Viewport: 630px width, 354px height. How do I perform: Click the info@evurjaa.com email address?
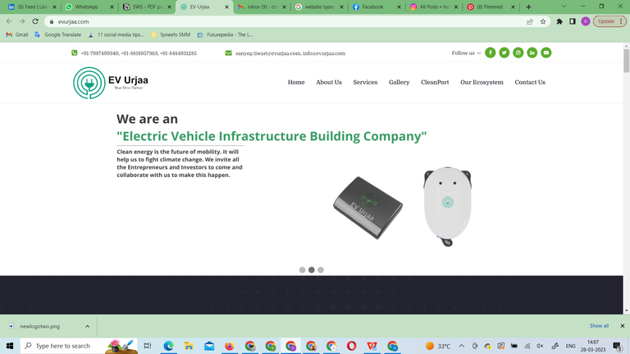[x=324, y=53]
